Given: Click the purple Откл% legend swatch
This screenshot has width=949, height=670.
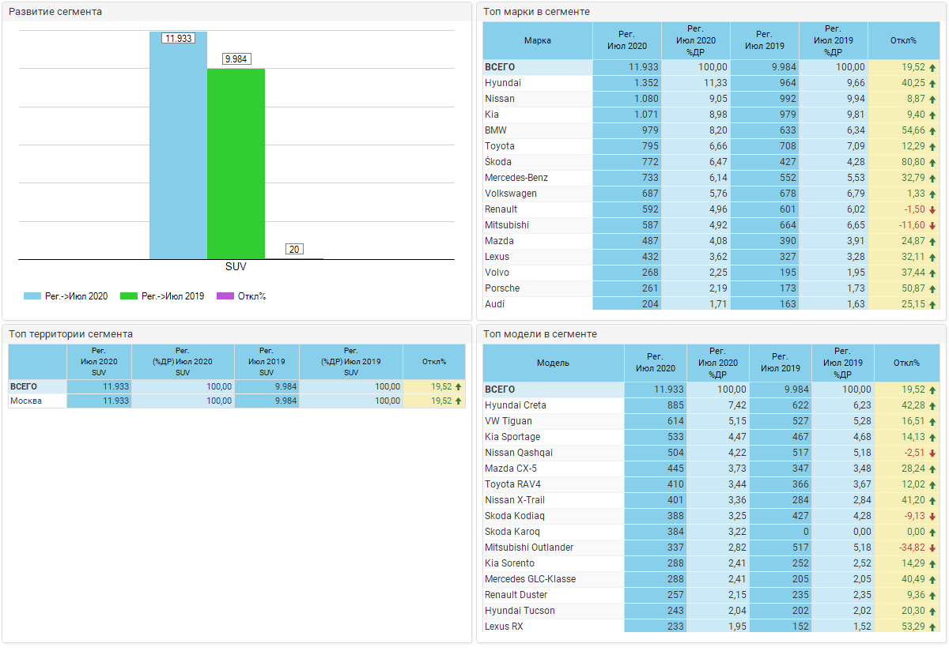Looking at the screenshot, I should [x=225, y=296].
